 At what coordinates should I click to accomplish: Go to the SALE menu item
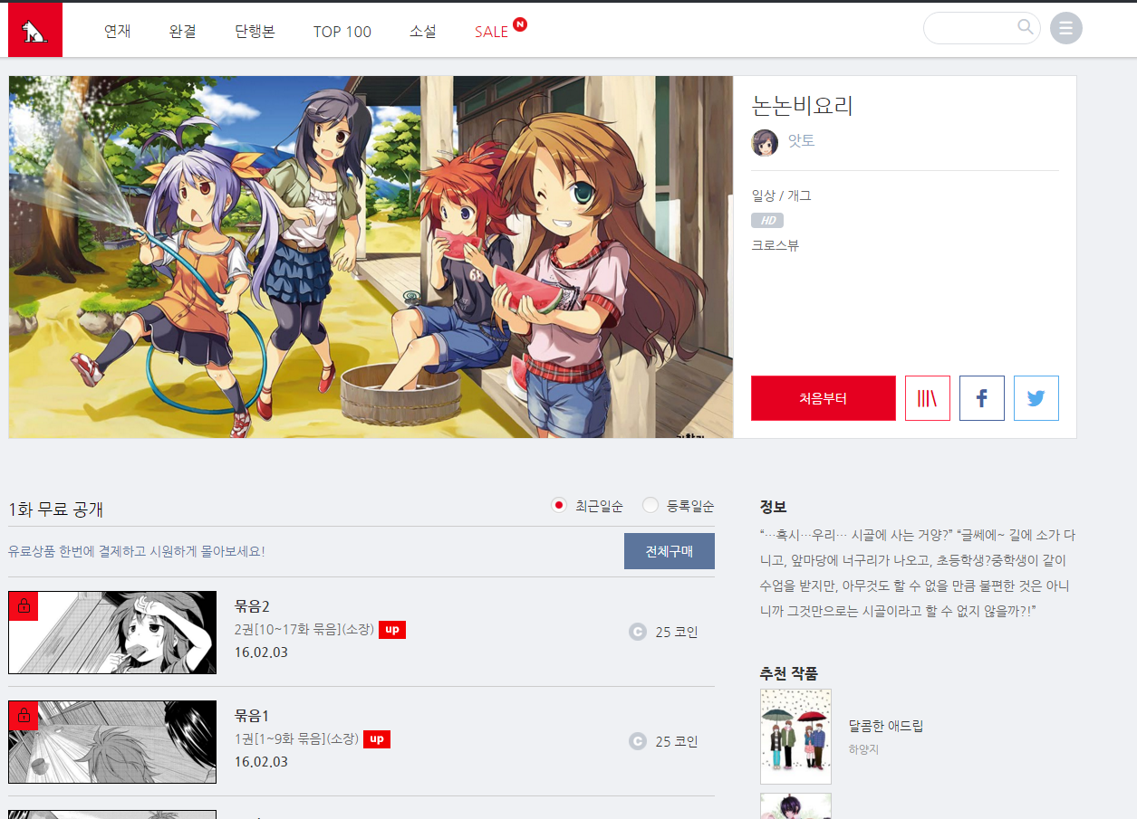pyautogui.click(x=491, y=32)
